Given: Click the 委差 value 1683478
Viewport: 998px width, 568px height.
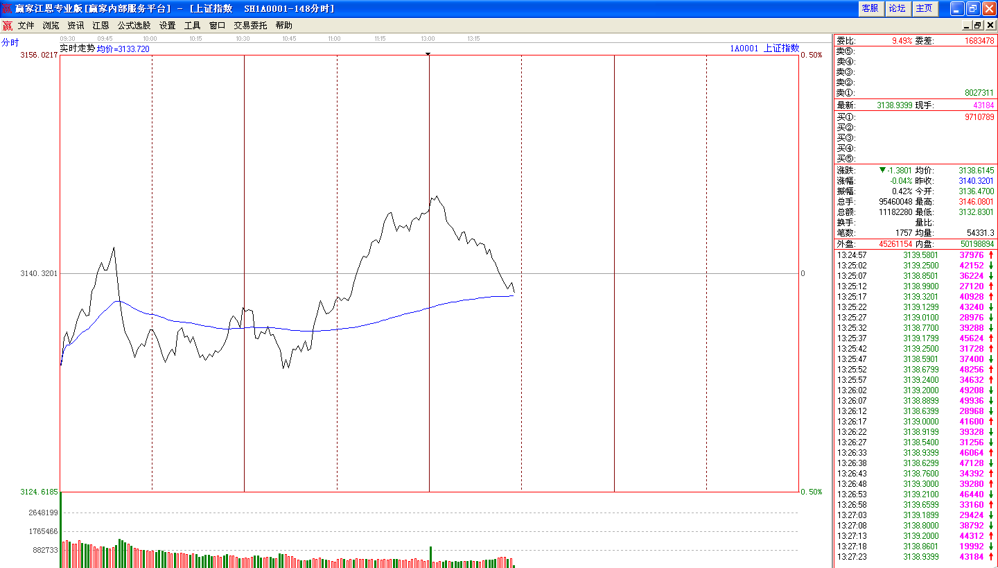Looking at the screenshot, I should click(x=979, y=41).
